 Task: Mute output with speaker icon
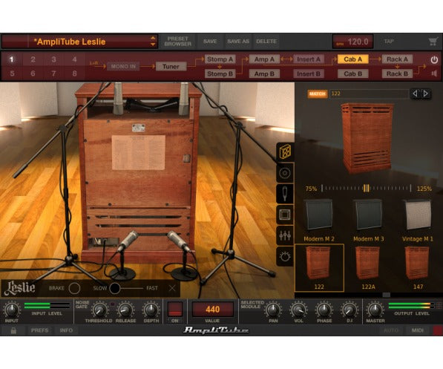click(x=434, y=74)
